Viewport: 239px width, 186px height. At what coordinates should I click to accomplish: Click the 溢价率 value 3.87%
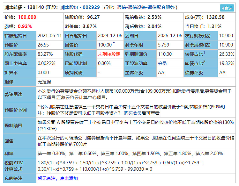coord(90,26)
